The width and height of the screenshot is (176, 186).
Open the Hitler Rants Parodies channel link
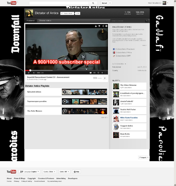129,118
